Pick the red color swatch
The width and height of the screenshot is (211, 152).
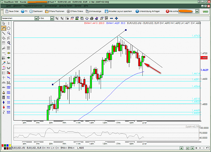click(2, 146)
